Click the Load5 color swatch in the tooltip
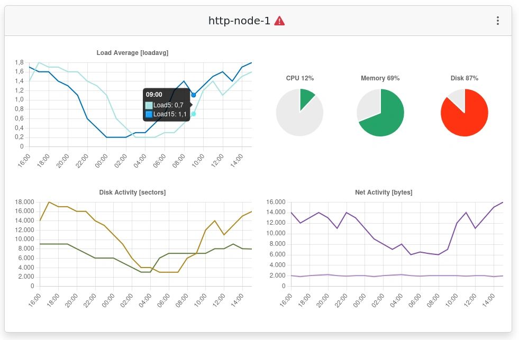This screenshot has height=340, width=519. click(x=149, y=105)
